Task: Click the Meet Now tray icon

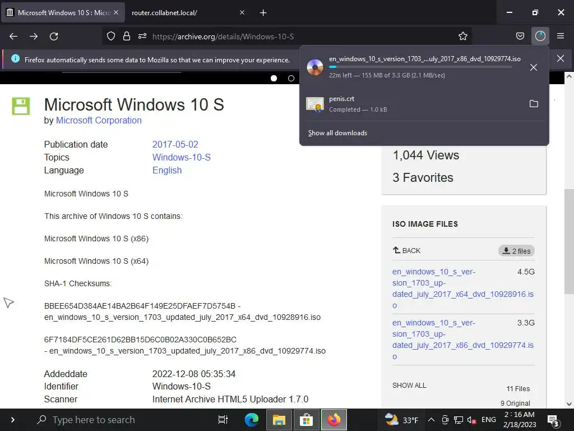Action: click(445, 420)
